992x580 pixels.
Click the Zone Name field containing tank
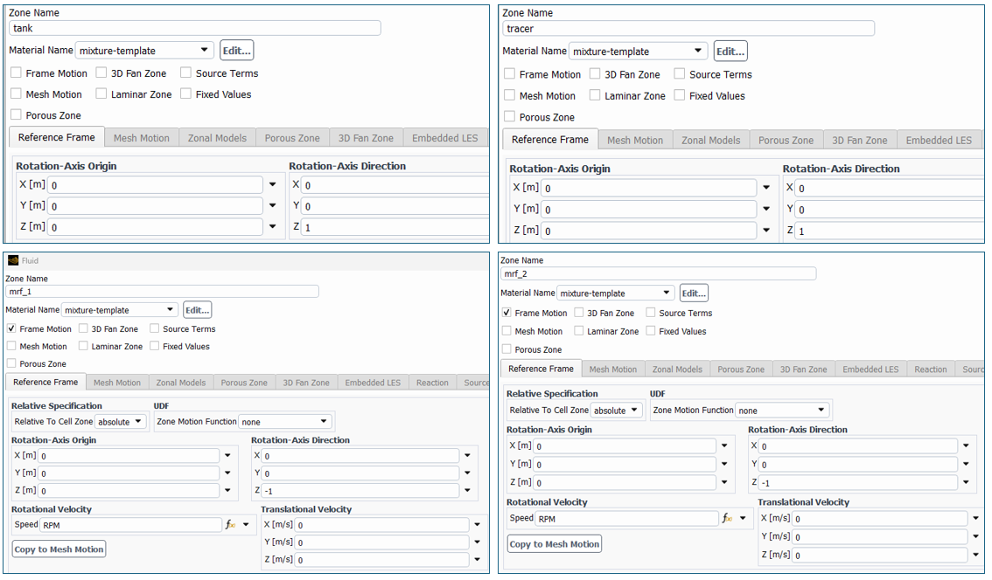[x=194, y=28]
